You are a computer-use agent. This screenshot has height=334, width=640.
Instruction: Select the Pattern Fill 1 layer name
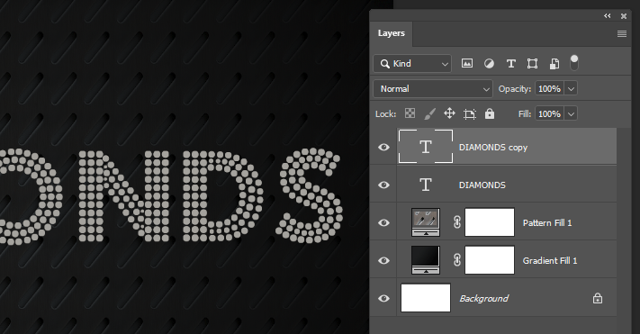[x=547, y=223]
